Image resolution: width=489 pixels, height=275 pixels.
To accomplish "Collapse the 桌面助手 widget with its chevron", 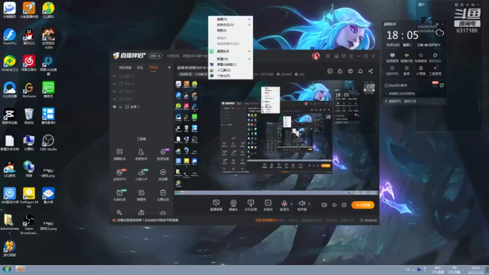I will pyautogui.click(x=443, y=24).
